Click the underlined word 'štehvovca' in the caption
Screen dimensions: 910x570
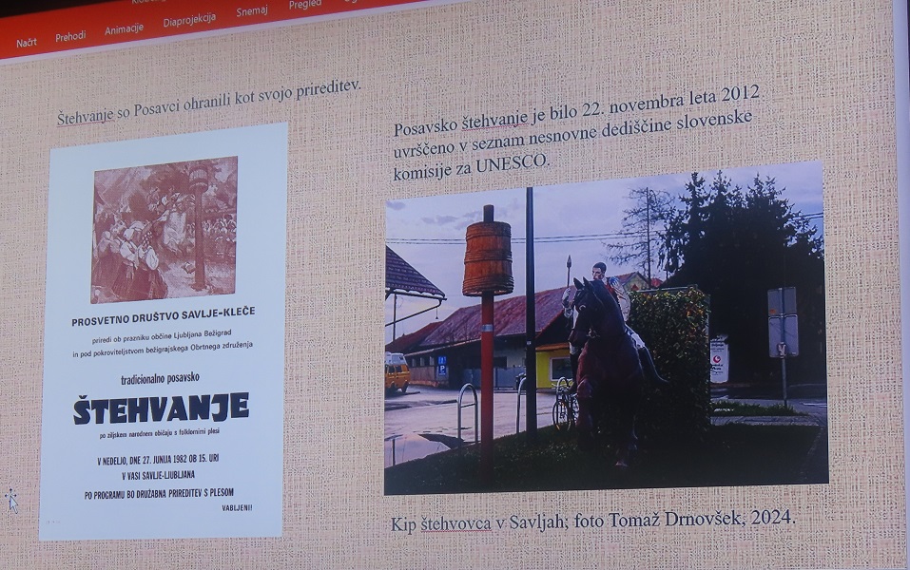click(455, 523)
